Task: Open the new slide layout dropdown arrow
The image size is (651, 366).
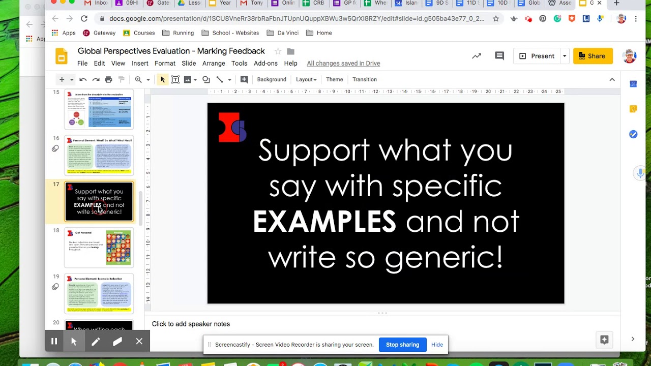Action: (72, 80)
